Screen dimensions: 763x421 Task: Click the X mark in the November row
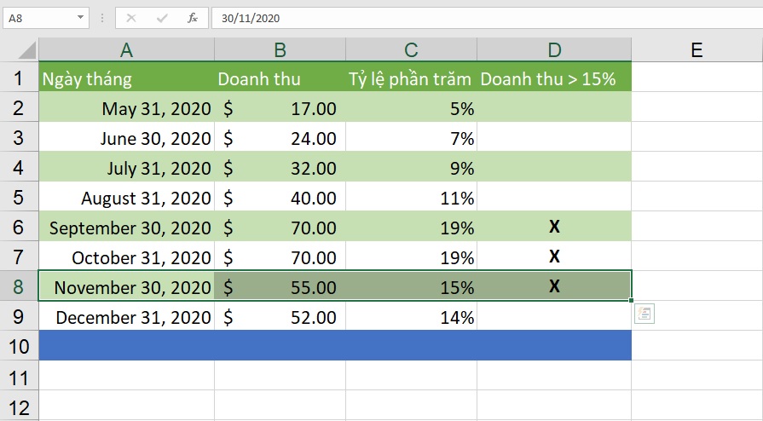(x=554, y=285)
